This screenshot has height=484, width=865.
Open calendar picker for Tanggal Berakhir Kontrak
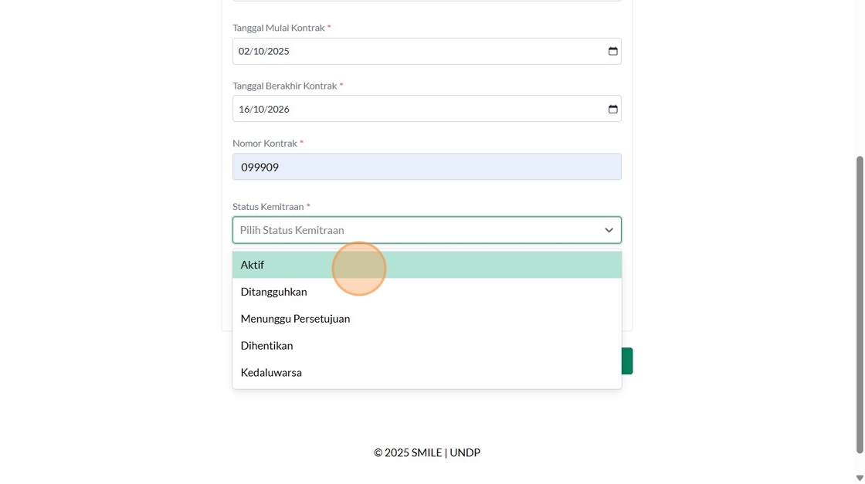tap(612, 109)
